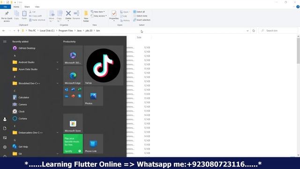Launch the Microsoft Edge tile

tap(73, 76)
